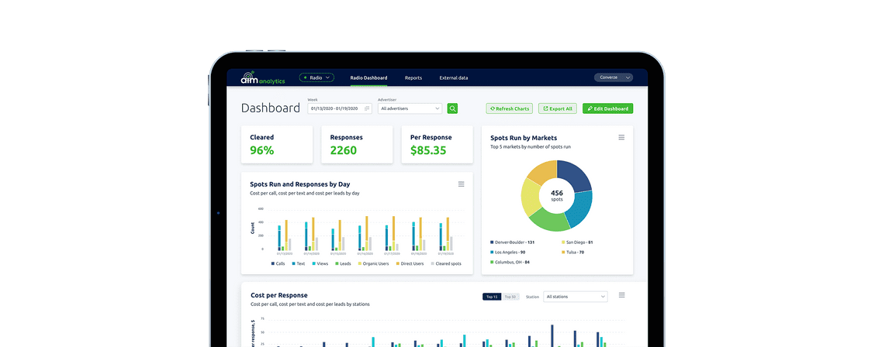Click the Columbus, OH - 84 legend item
Viewport: 875px width, 347px height.
[x=510, y=262]
